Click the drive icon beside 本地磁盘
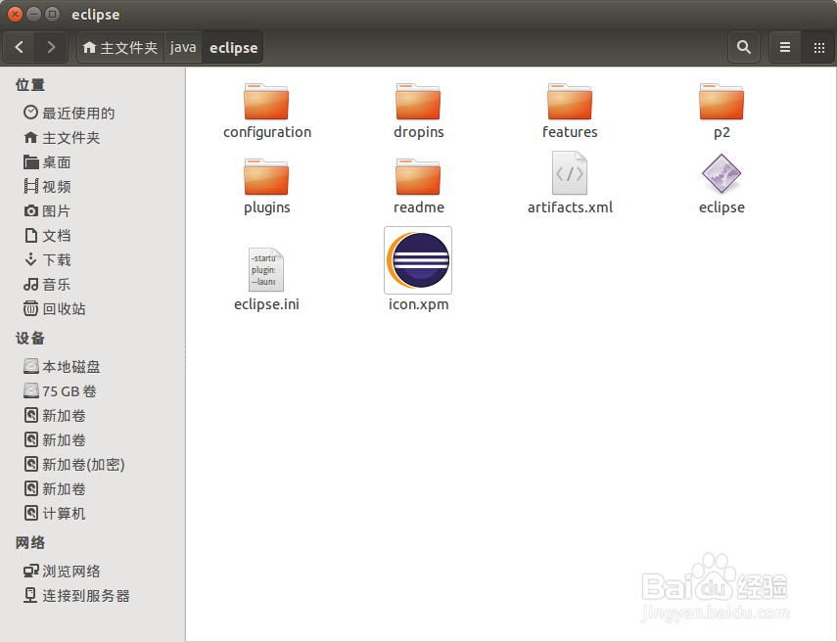The width and height of the screenshot is (837, 642). (31, 366)
